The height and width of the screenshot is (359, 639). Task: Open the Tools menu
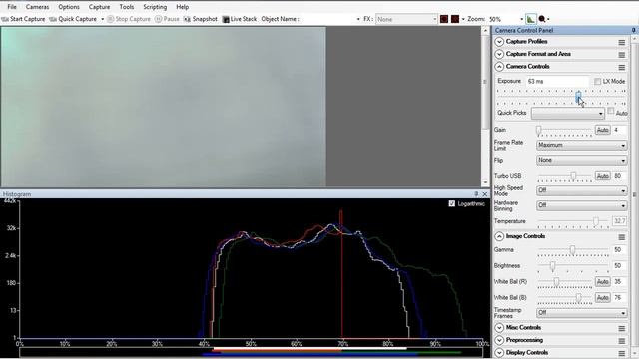tap(127, 7)
